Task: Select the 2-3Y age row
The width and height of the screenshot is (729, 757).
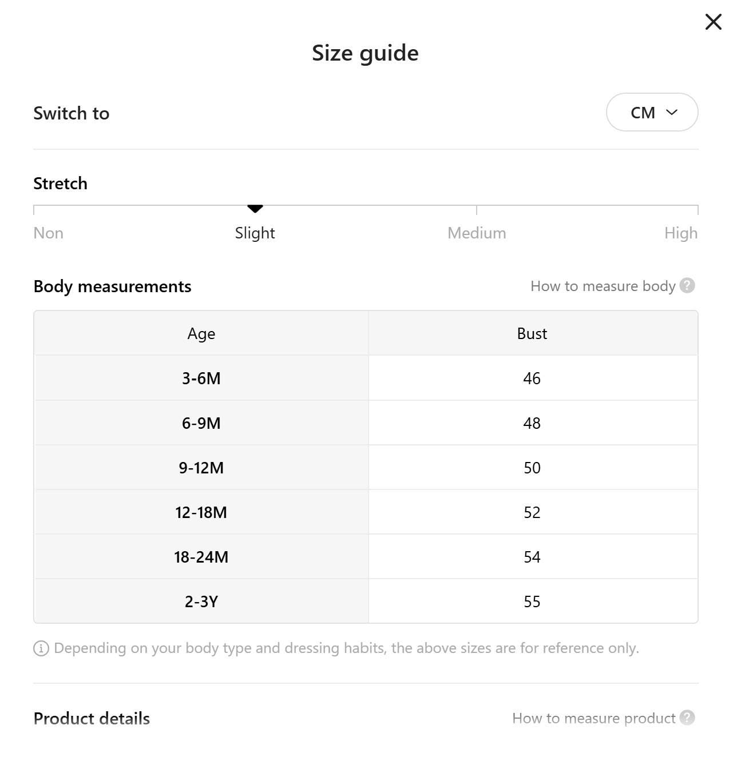Action: [201, 601]
